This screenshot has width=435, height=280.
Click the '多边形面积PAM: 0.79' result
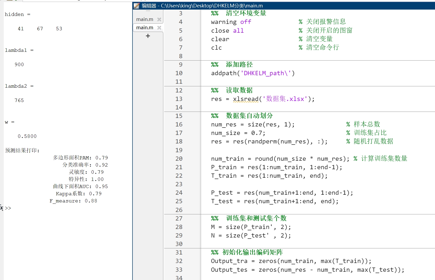(x=80, y=158)
